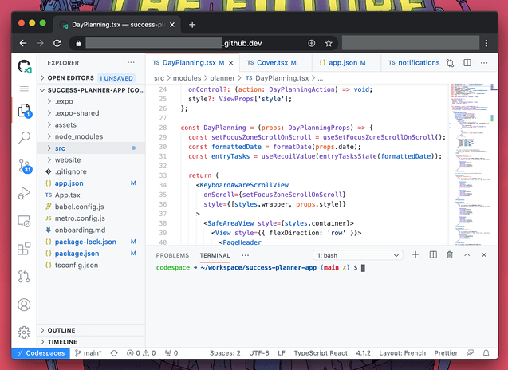508x370 pixels.
Task: Bookmark this page with star icon
Action: 329,43
